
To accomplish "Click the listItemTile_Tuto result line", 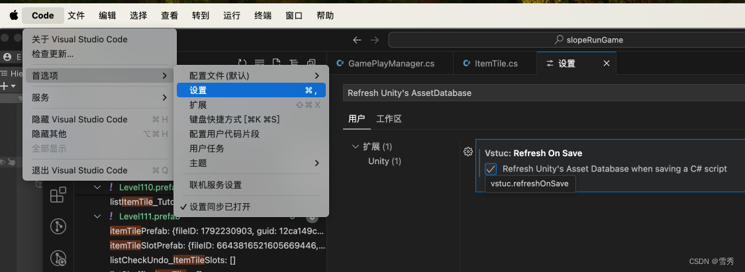I will pyautogui.click(x=141, y=202).
